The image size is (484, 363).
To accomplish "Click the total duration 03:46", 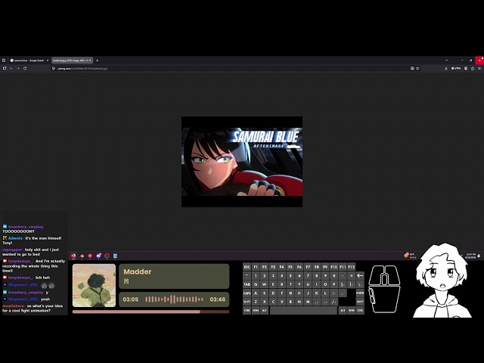I will pos(218,299).
